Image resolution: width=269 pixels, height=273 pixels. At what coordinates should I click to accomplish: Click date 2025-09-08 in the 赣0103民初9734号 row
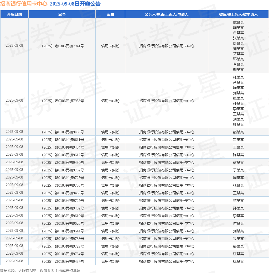(14, 253)
